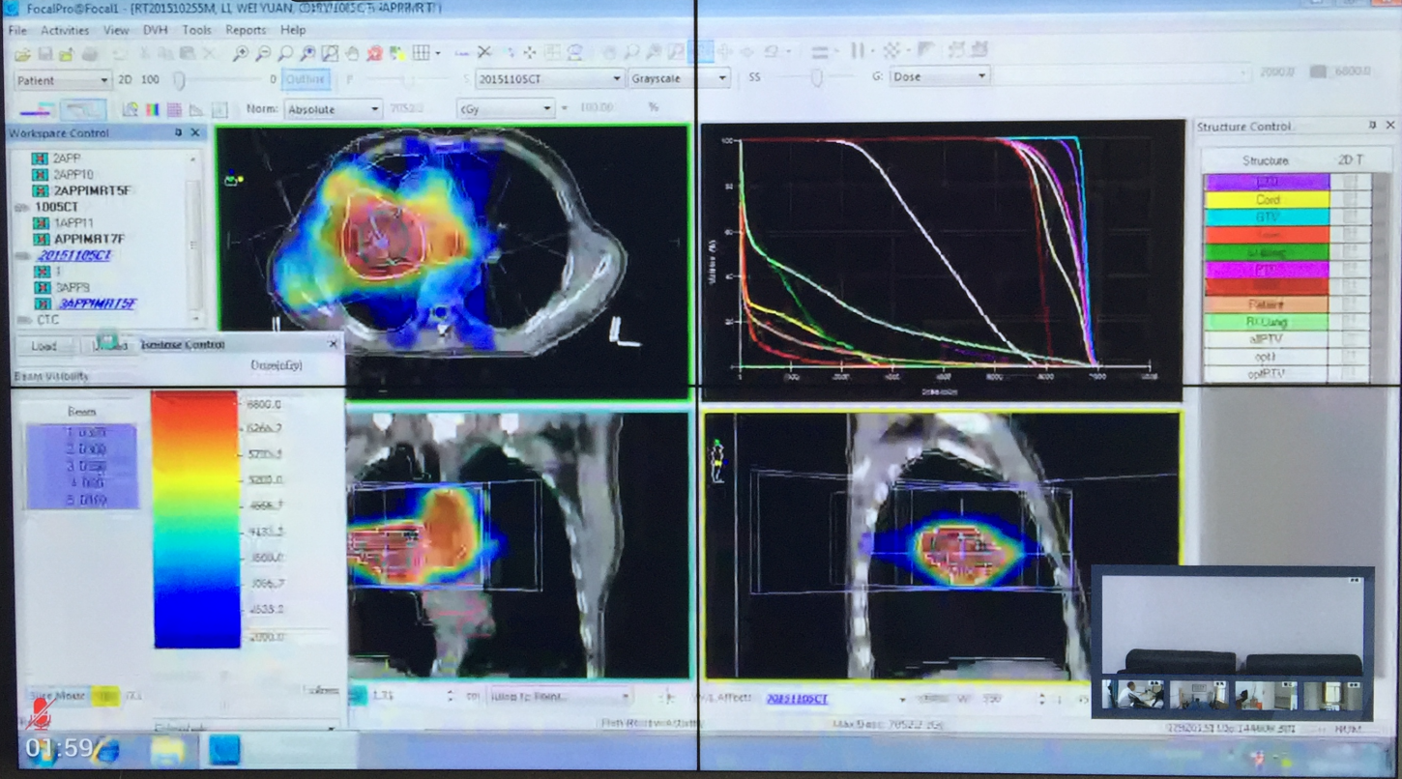This screenshot has width=1402, height=779.
Task: Open Internet Explorer from the taskbar
Action: tap(104, 749)
